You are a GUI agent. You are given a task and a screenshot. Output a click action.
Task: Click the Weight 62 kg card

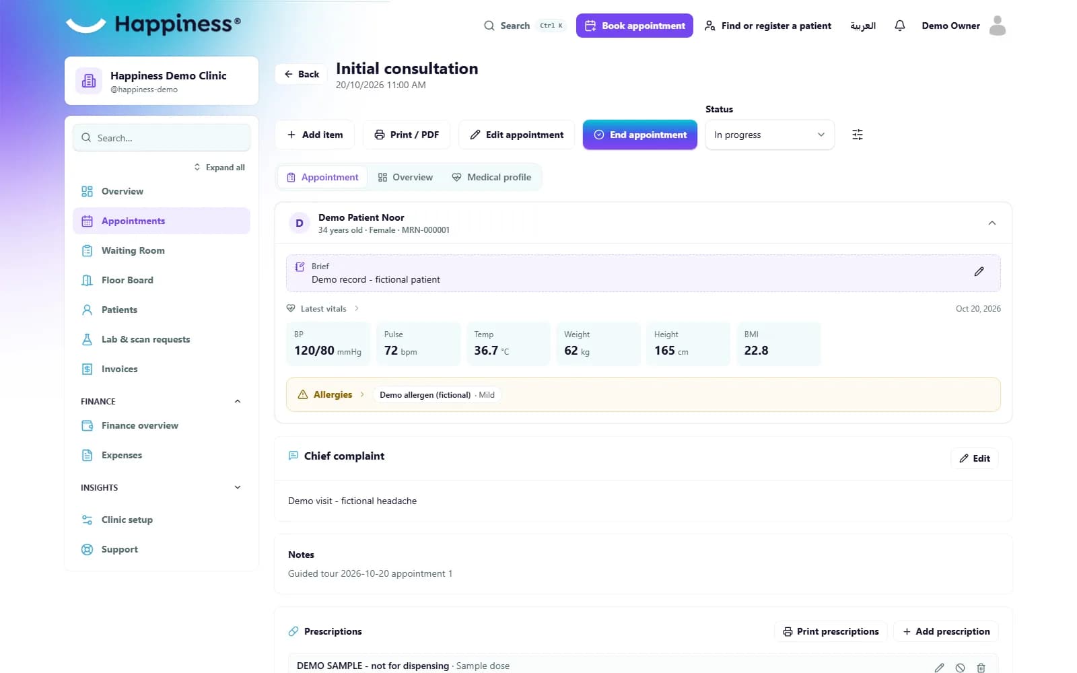pos(598,344)
